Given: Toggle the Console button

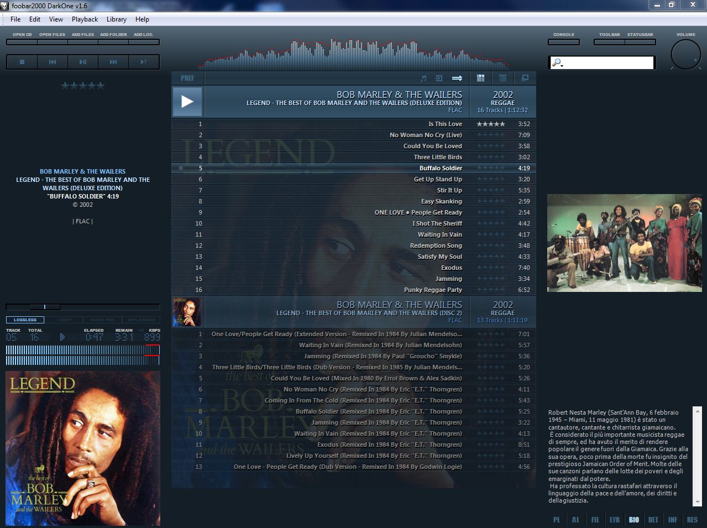Looking at the screenshot, I should 564,41.
